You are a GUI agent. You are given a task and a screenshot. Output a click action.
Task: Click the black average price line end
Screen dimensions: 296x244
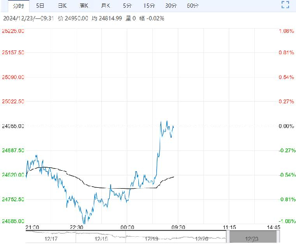[x=174, y=177]
